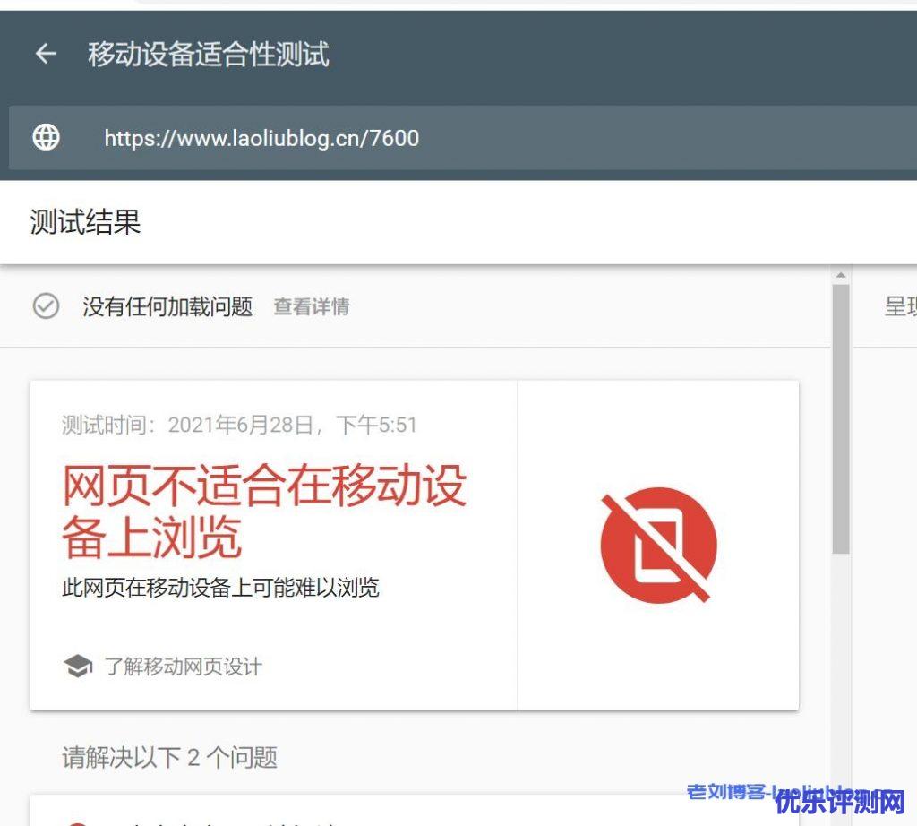The width and height of the screenshot is (917, 826).
Task: Click the graduation cap icon
Action: (x=78, y=667)
